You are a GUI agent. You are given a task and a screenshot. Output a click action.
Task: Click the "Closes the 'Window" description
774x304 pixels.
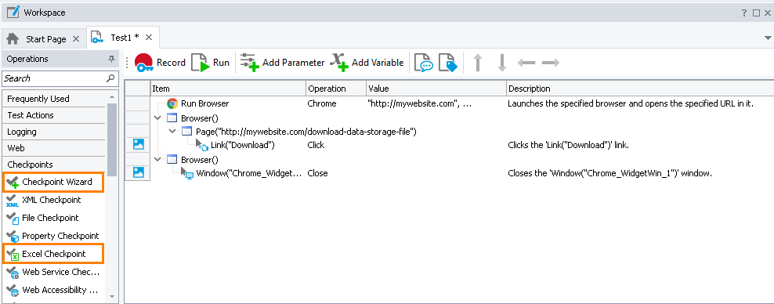point(609,173)
